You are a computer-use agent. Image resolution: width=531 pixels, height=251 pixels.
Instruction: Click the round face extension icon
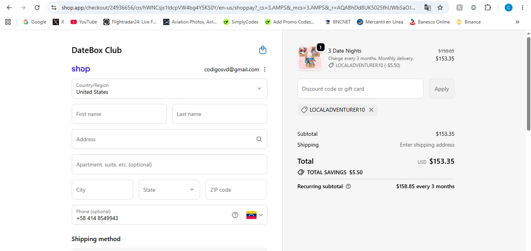pyautogui.click(x=474, y=7)
